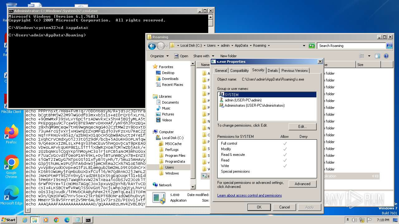Click the green address bar refresh icon

tap(312, 46)
